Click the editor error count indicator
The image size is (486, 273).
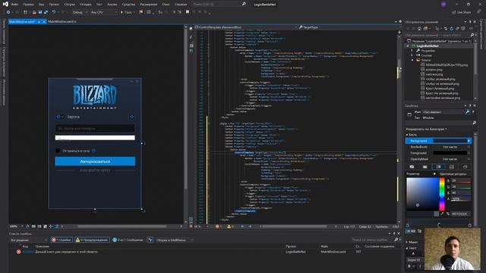coord(219,227)
